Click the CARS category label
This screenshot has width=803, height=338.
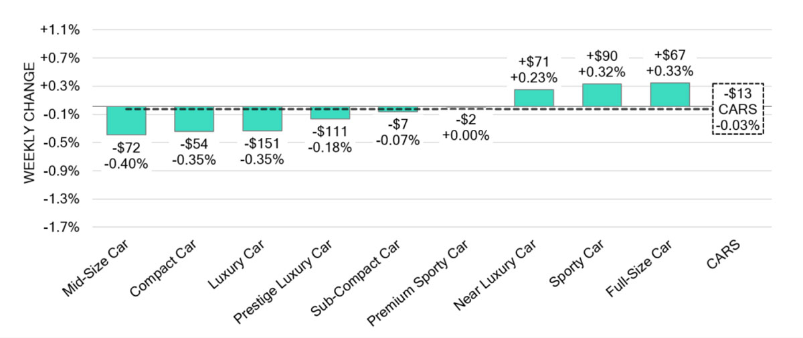pyautogui.click(x=723, y=253)
